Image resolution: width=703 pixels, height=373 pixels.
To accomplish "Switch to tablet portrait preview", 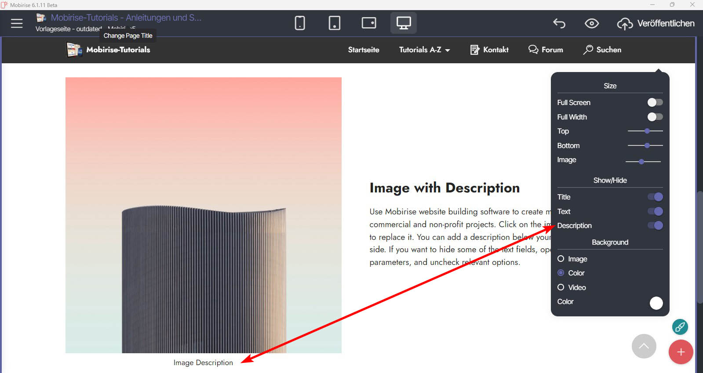I will point(334,23).
